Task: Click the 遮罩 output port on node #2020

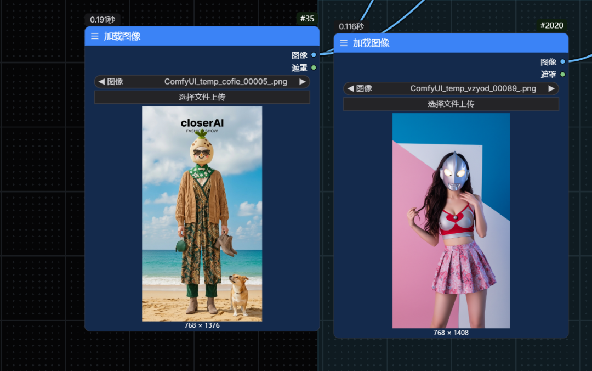Action: coord(562,75)
